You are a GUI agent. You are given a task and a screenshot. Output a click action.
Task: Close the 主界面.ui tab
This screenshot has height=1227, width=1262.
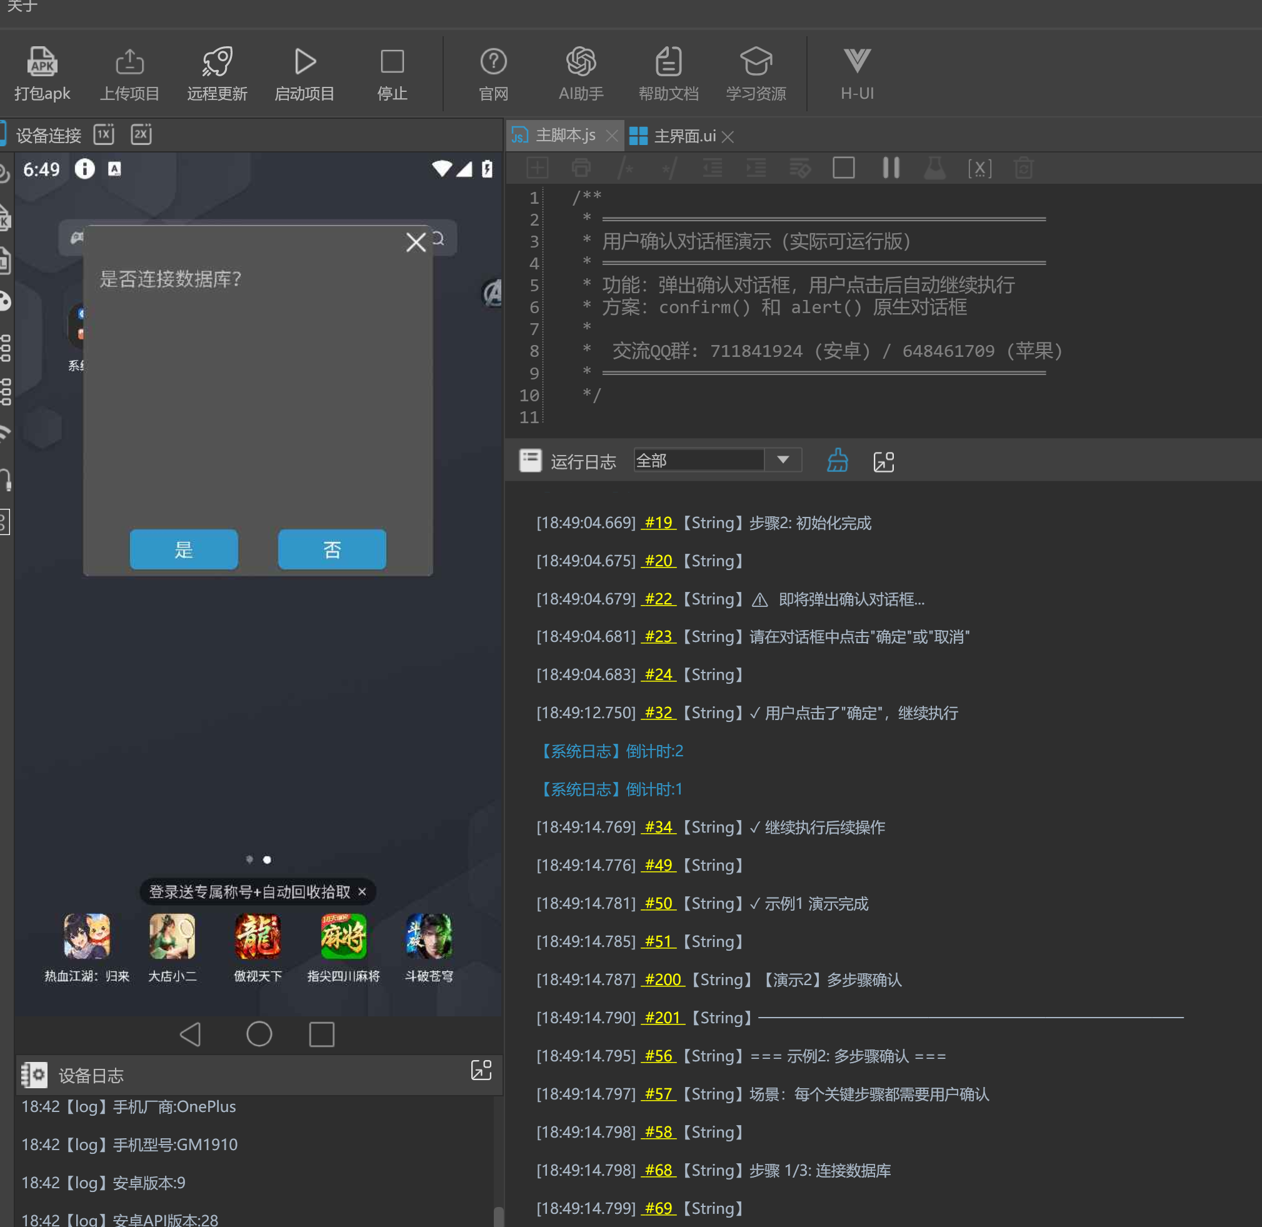728,137
